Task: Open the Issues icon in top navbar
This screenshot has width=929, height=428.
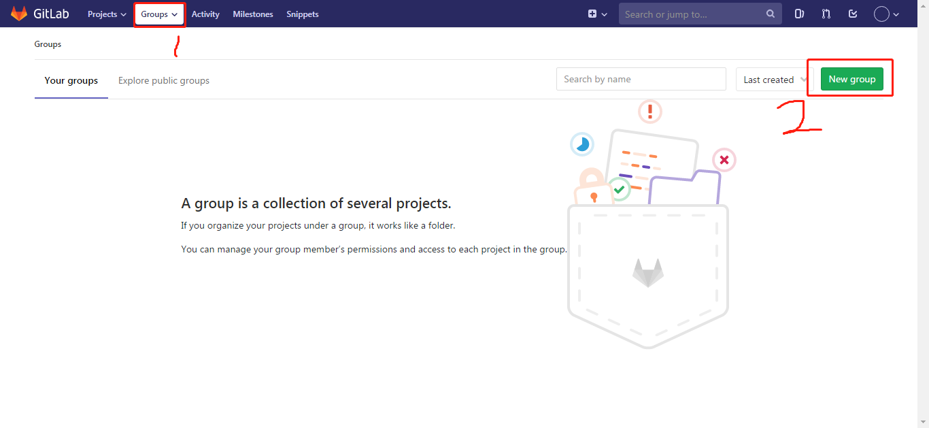Action: (x=799, y=14)
